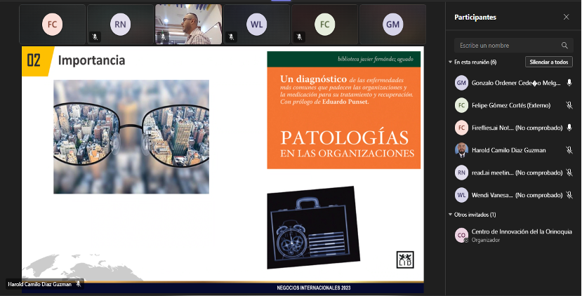The height and width of the screenshot is (296, 582).
Task: Click the 'Escribe un nombre' search field
Action: (x=505, y=46)
